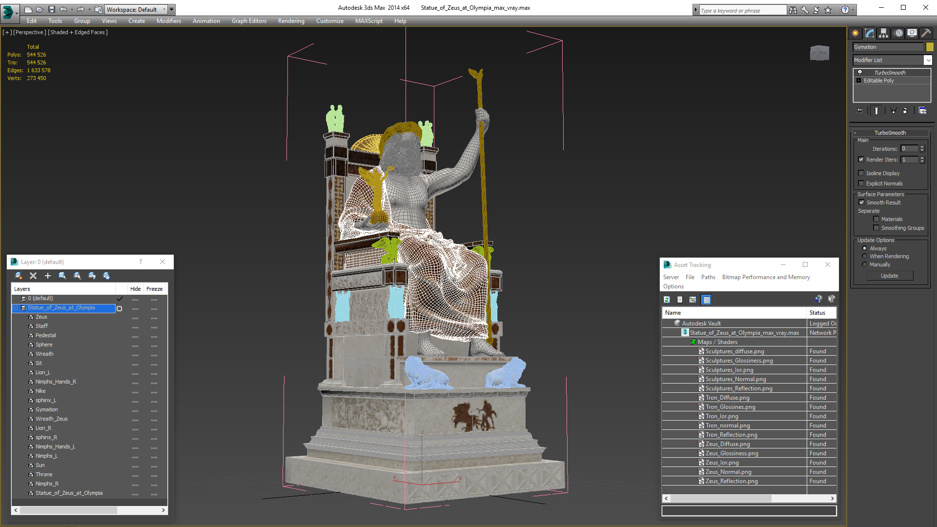Click Select Highlighted Objects icon in Layer dialog
The height and width of the screenshot is (527, 937).
62,276
